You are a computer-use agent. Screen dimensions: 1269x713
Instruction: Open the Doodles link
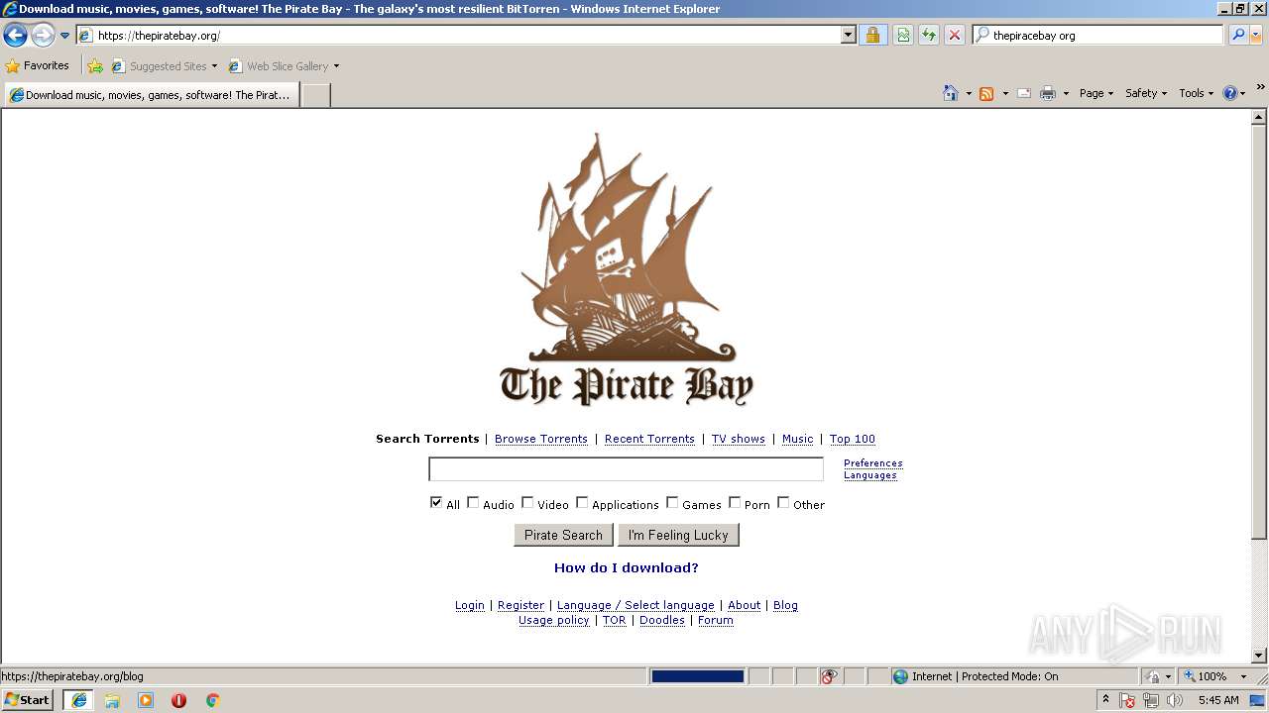(662, 620)
